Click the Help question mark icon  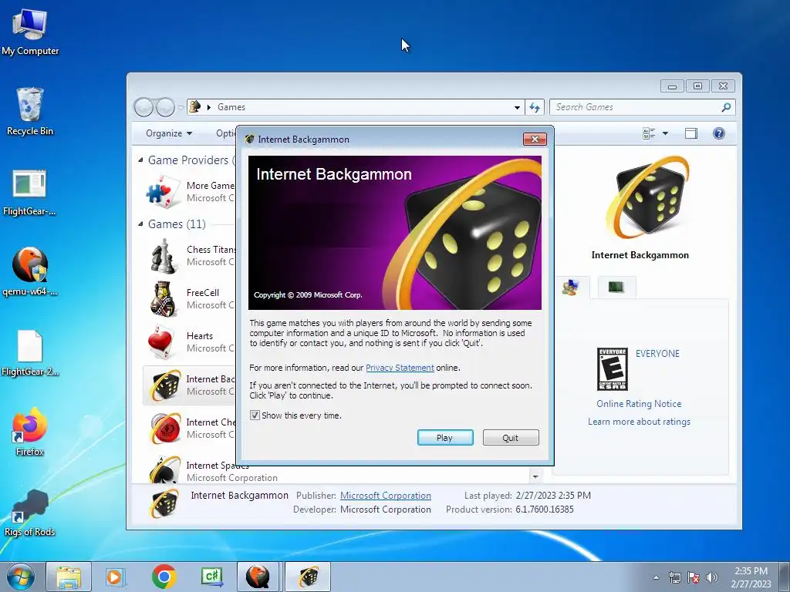(719, 133)
